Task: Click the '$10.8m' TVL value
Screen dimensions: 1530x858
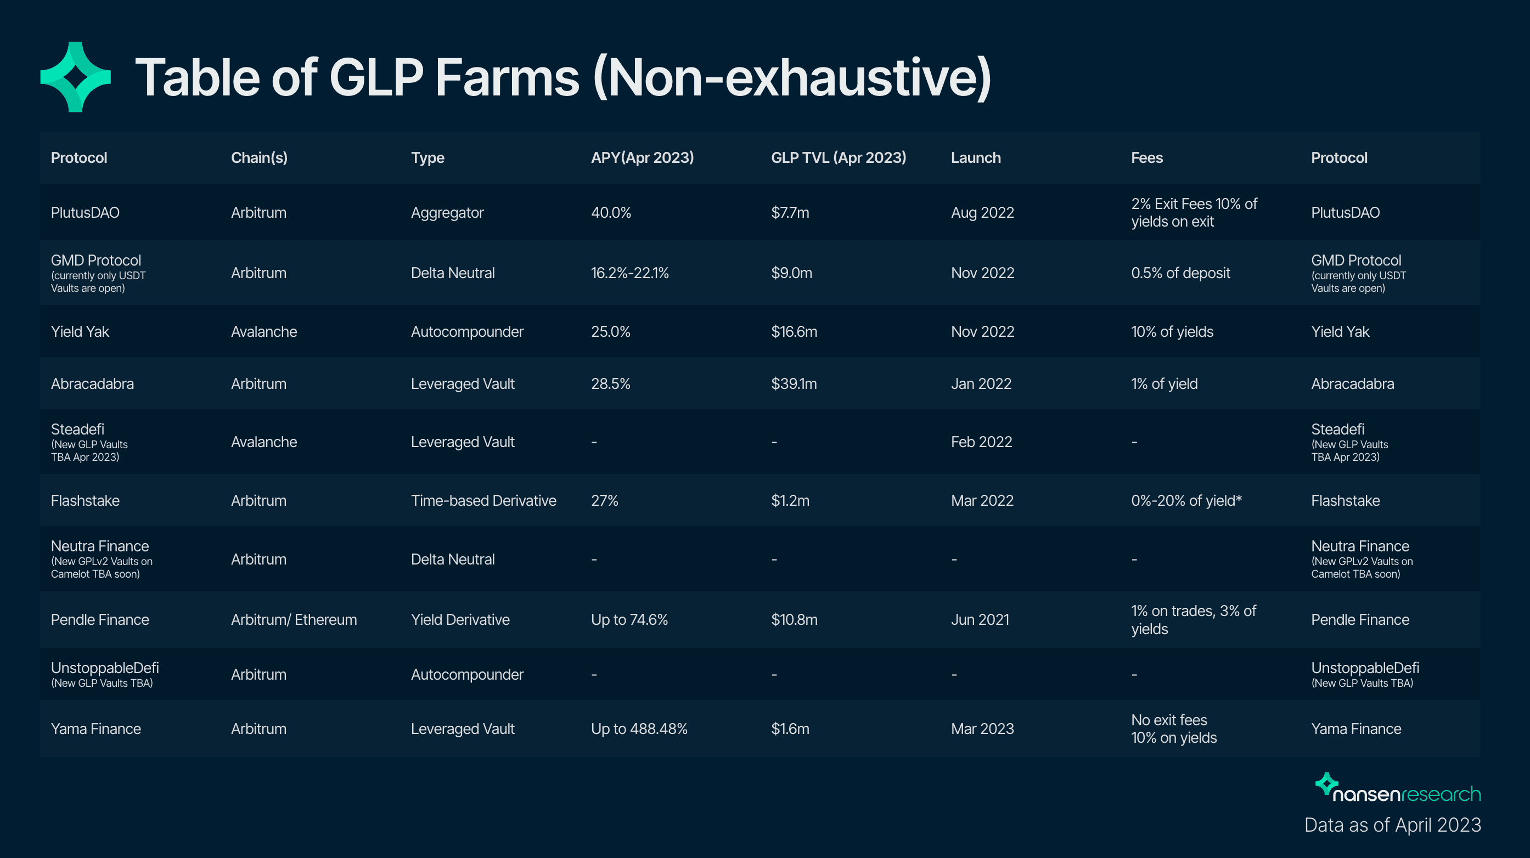Action: pos(794,620)
